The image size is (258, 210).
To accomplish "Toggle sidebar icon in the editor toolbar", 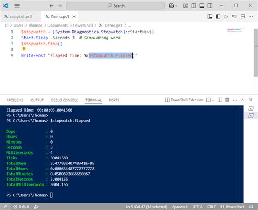I will pyautogui.click(x=218, y=17).
